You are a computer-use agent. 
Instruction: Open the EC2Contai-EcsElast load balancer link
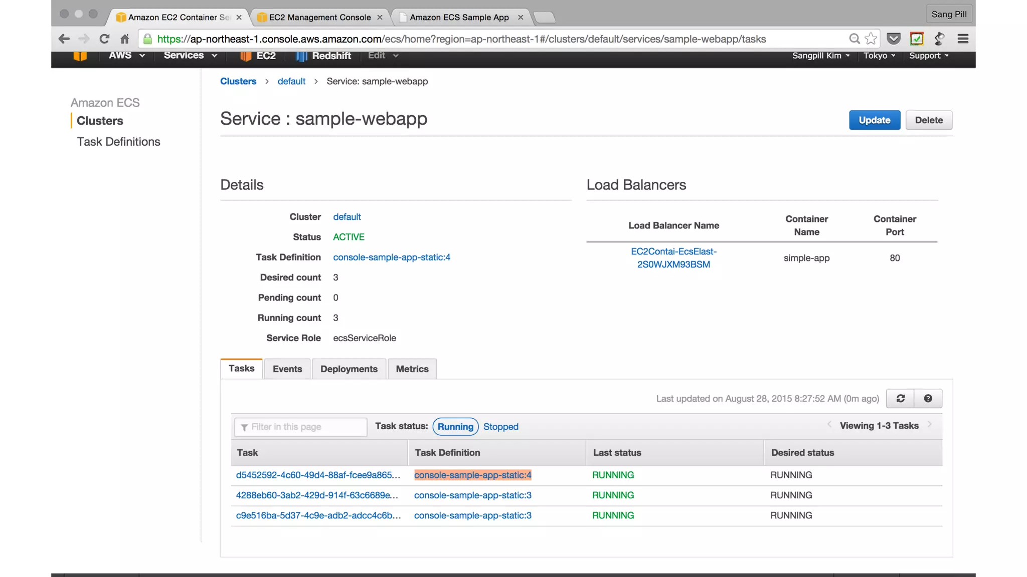point(673,257)
